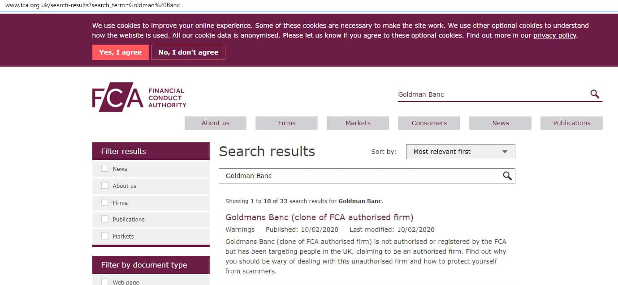Click the results search input field
Viewport: 618px width, 285px height.
[359, 176]
